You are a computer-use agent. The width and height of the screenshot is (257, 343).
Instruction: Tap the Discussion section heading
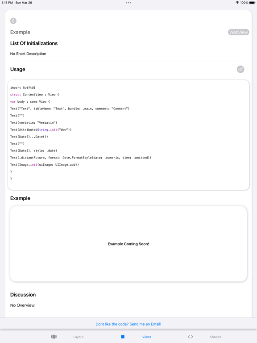(23, 295)
